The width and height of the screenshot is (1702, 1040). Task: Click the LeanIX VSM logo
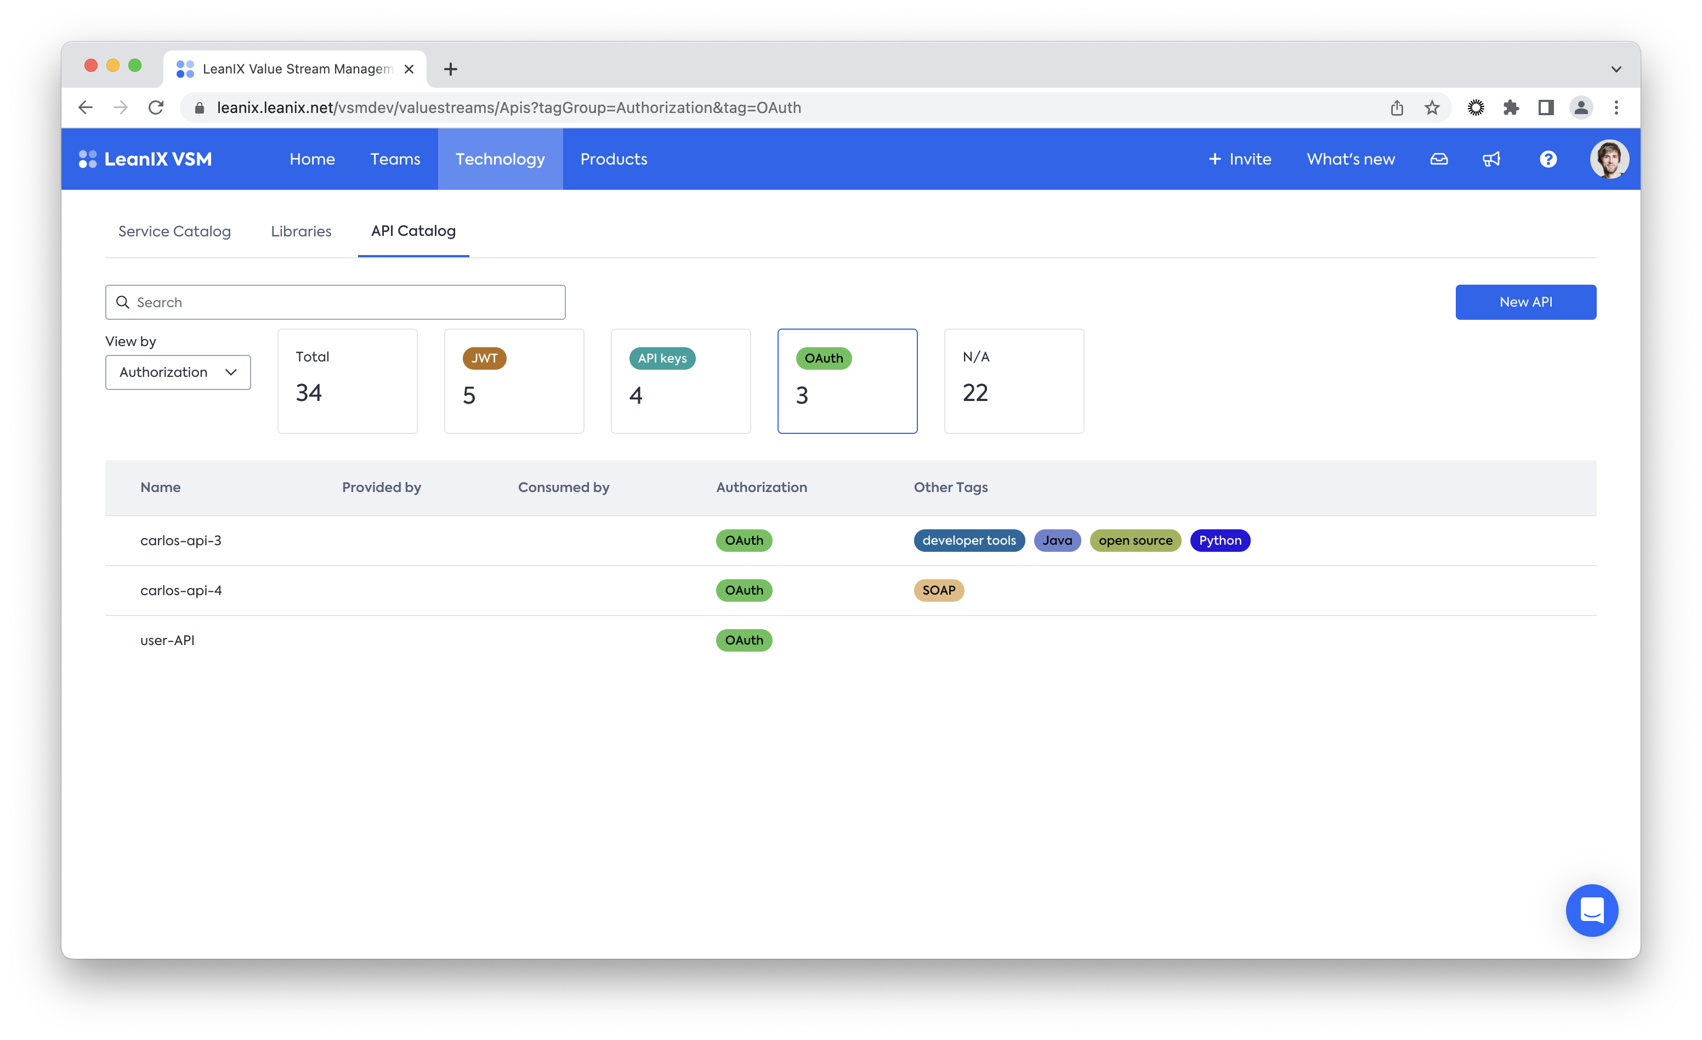tap(146, 160)
